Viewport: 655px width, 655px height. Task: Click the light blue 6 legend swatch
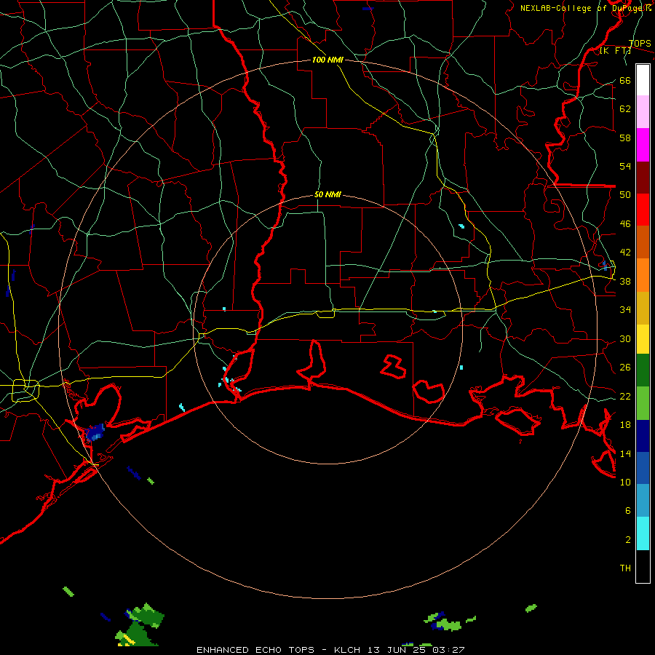click(x=643, y=501)
